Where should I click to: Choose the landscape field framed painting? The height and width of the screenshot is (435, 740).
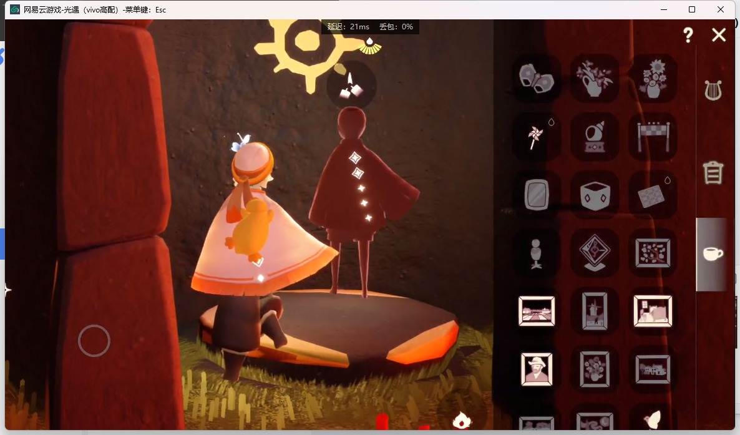(536, 311)
